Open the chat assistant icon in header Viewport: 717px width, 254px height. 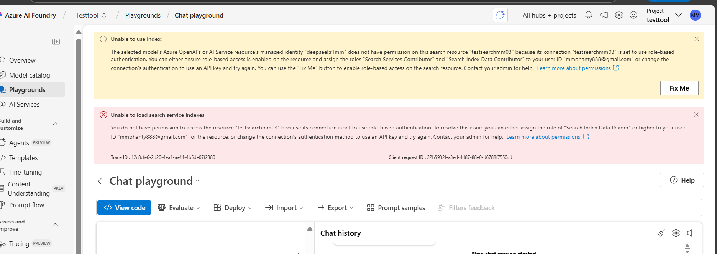click(500, 15)
